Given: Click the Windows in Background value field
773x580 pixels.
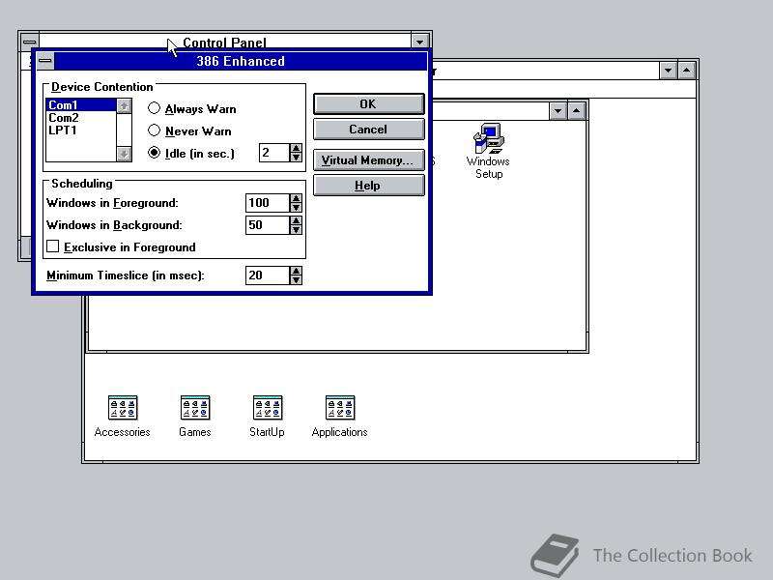Looking at the screenshot, I should tap(268, 225).
